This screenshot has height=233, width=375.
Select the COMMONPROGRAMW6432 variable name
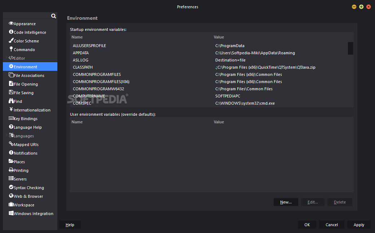98,89
